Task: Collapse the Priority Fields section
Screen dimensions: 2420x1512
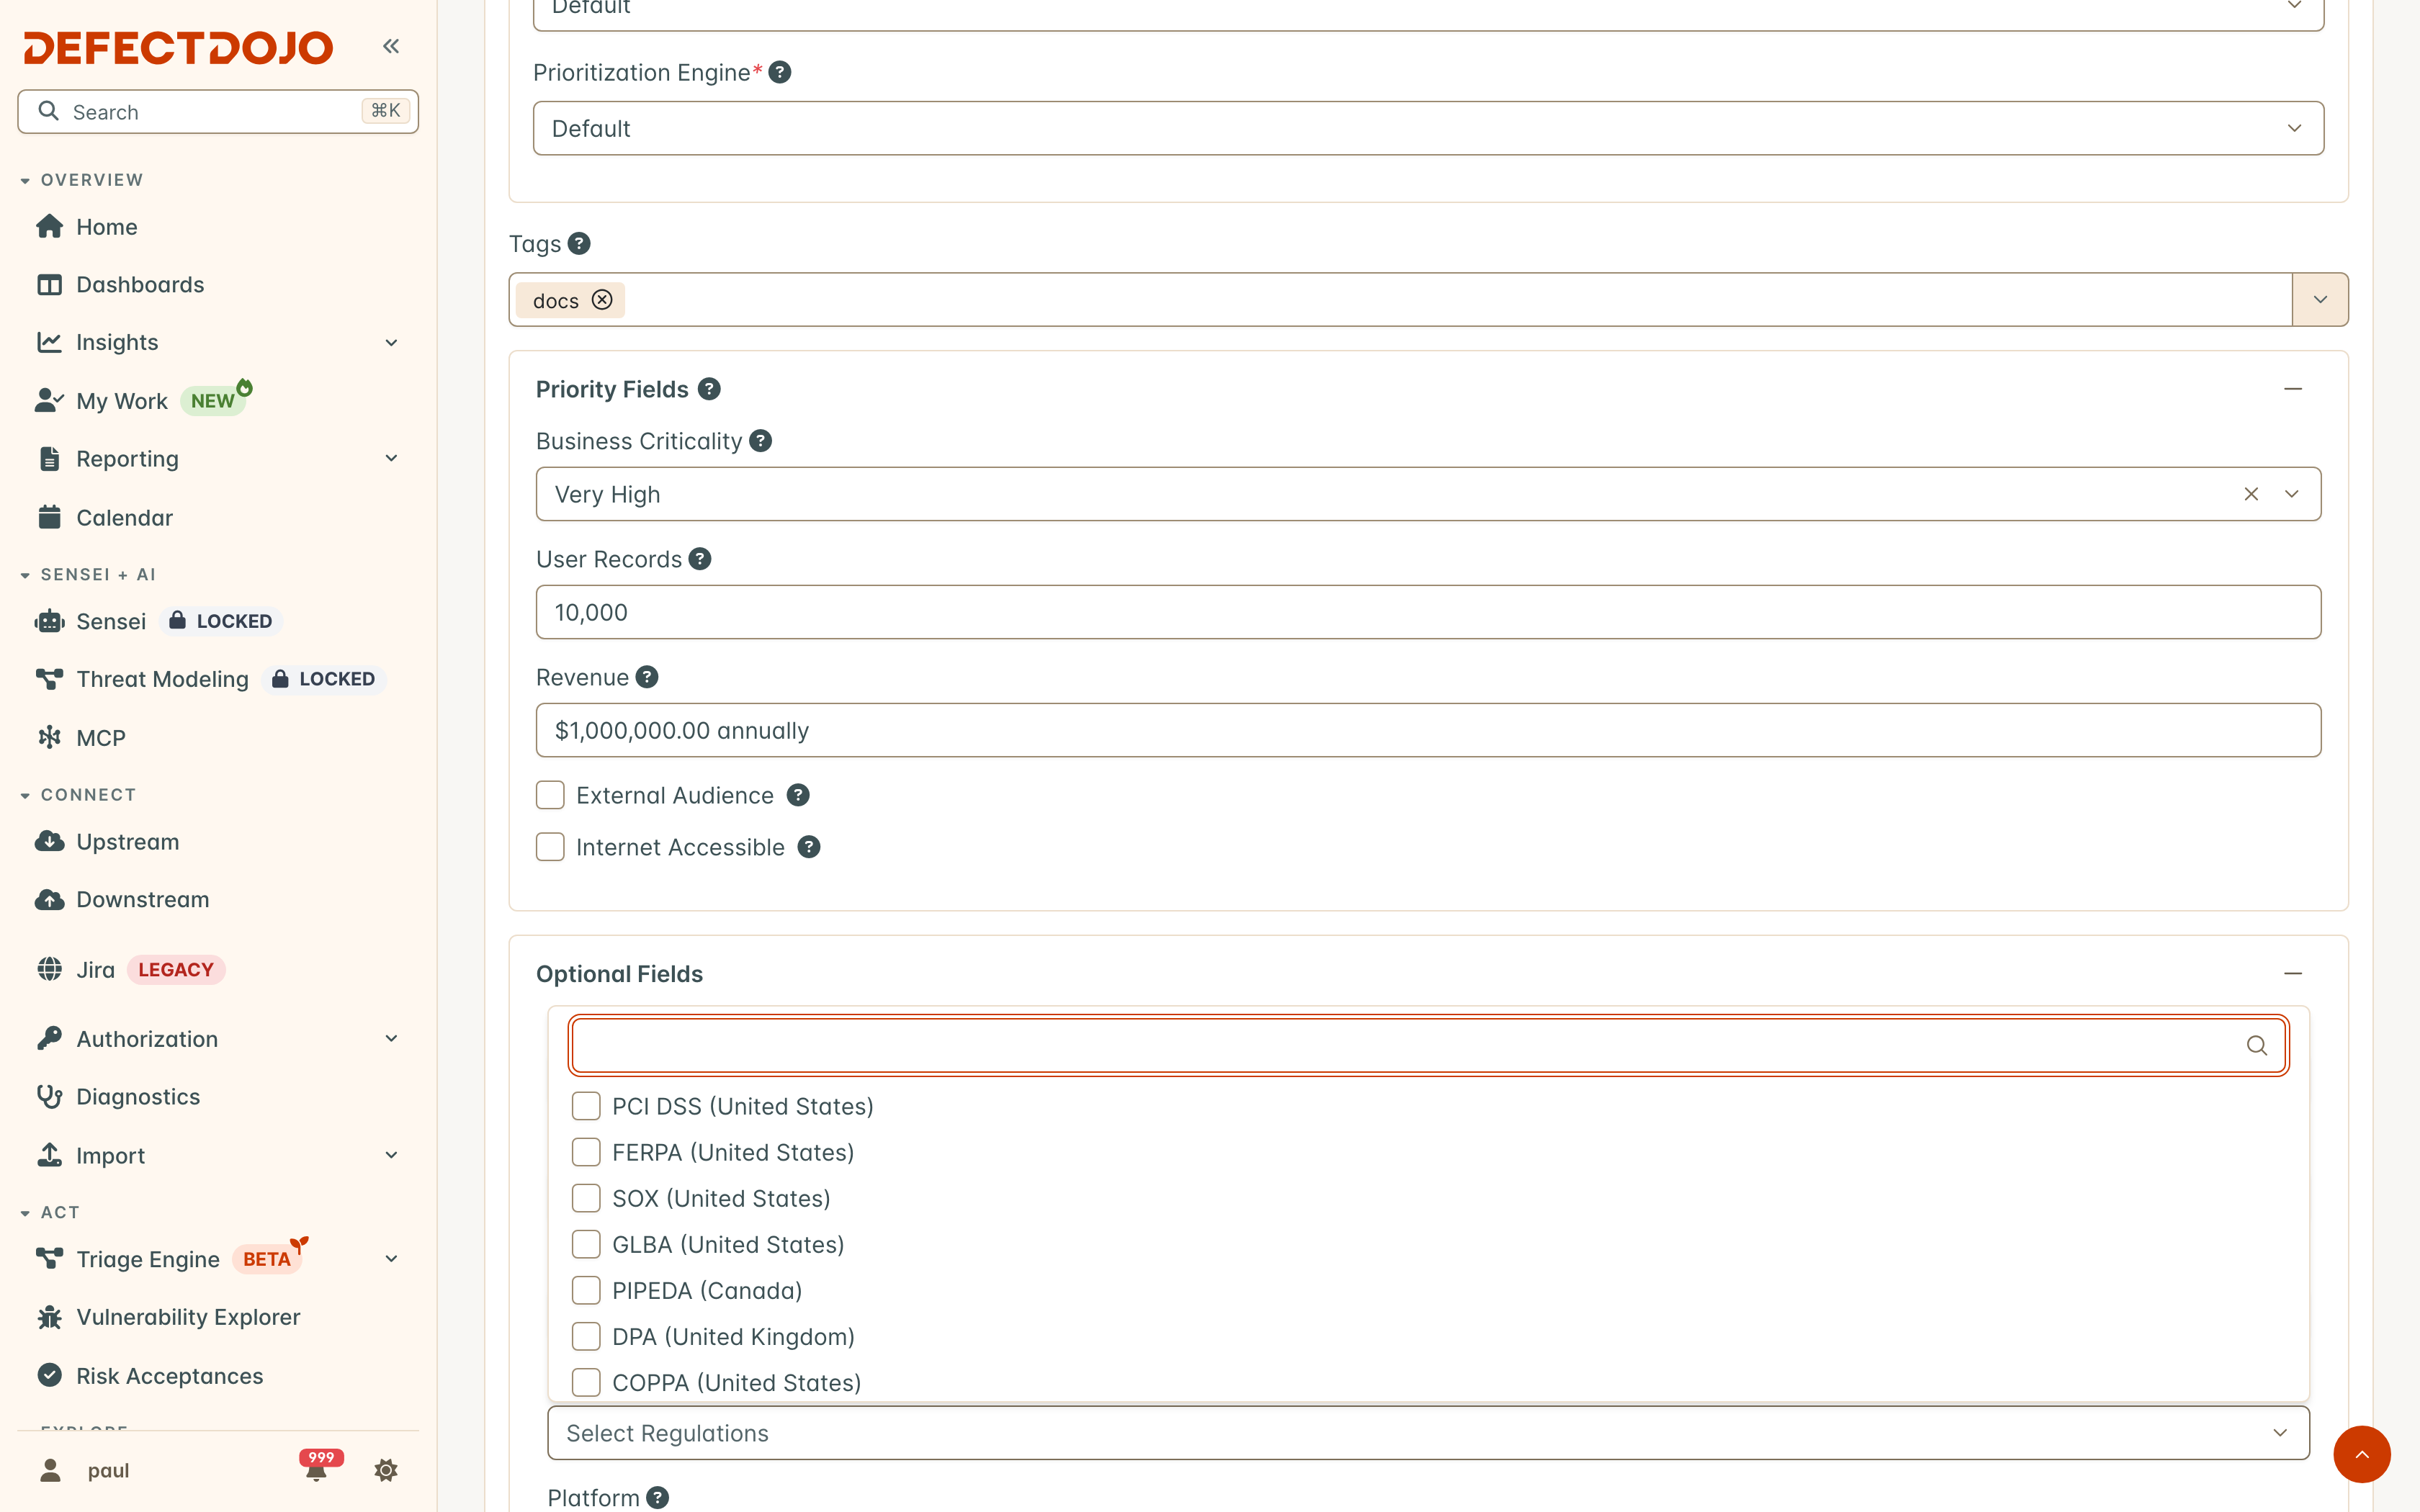Action: point(2293,389)
